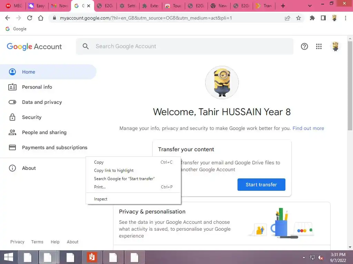Image resolution: width=353 pixels, height=264 pixels.
Task: Switch to the MEG browser tab
Action: coord(14,6)
